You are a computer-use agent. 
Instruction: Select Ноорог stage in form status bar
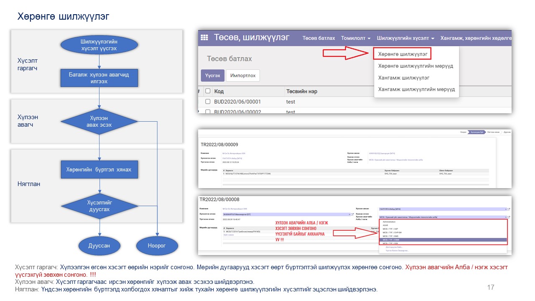(x=464, y=132)
